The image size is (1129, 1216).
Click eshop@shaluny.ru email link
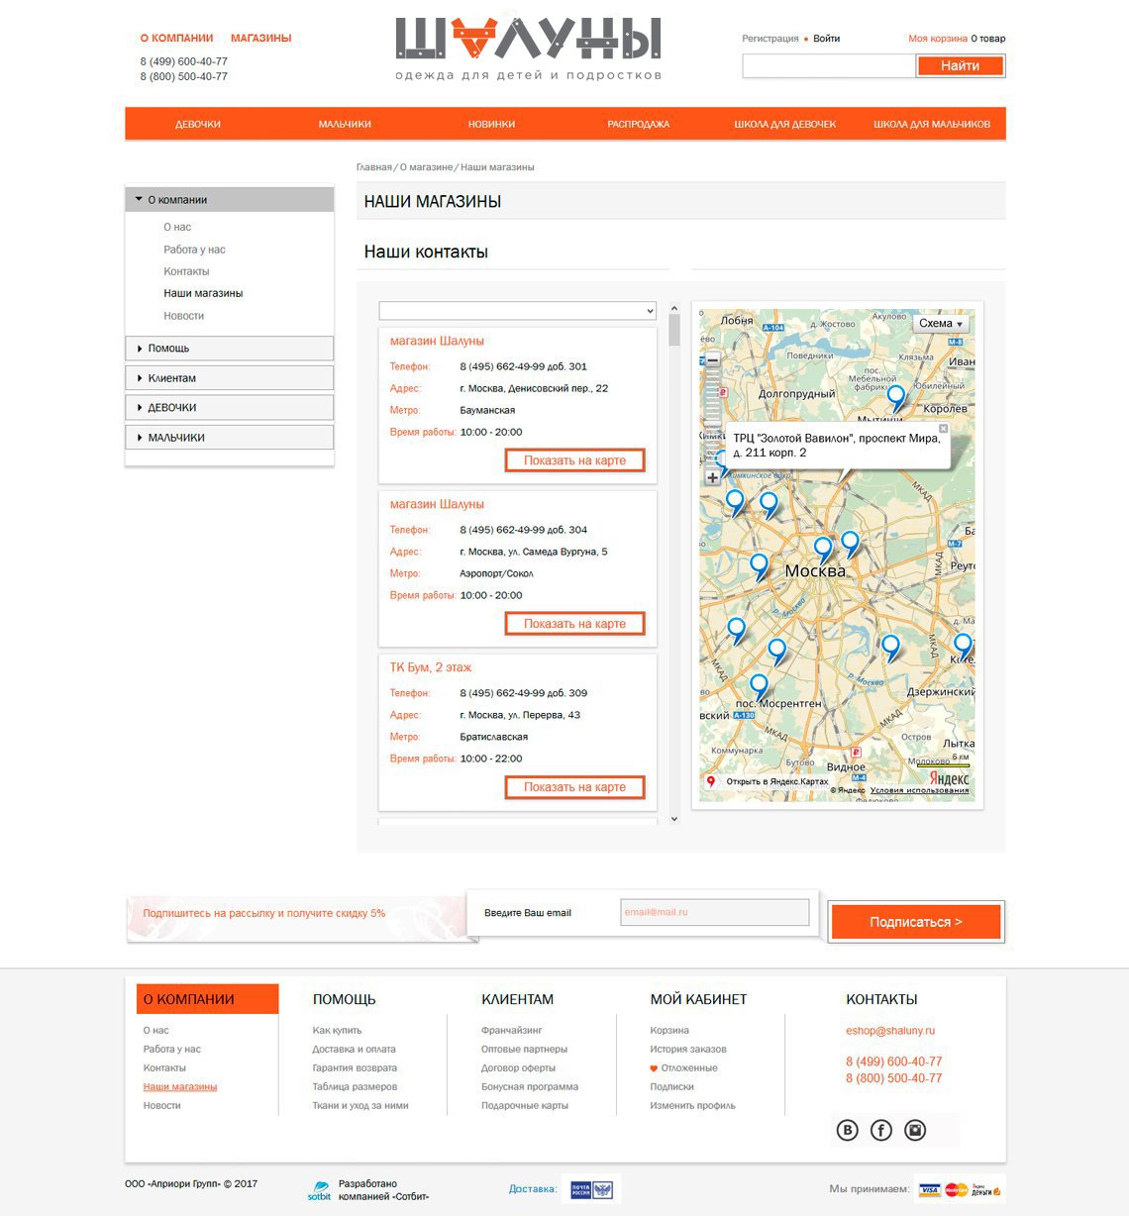[890, 1031]
